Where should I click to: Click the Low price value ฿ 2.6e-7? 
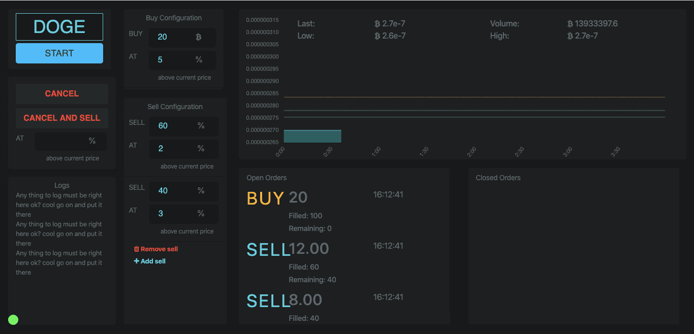(x=390, y=36)
